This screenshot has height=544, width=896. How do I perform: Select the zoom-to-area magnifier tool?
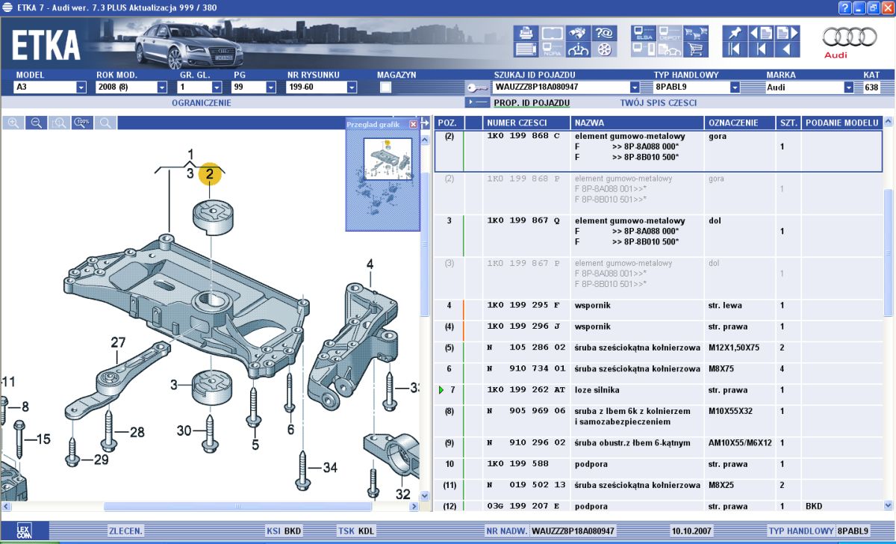59,123
